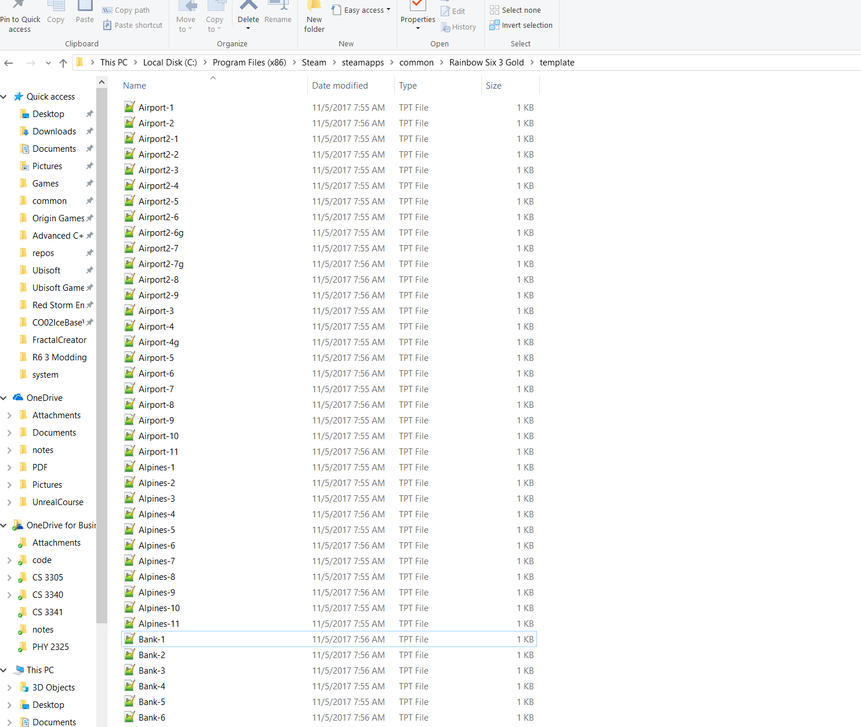Go up one folder level with the Up arrow
Screen dimensions: 861x727
[63, 63]
